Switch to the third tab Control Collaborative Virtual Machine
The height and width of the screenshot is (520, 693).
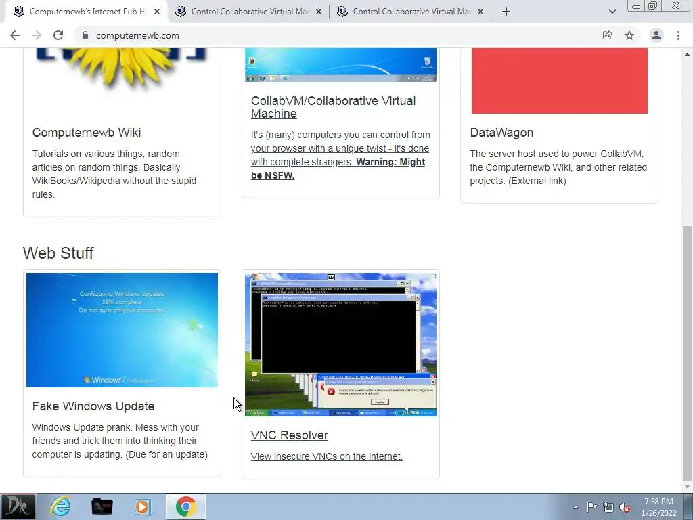click(x=409, y=12)
